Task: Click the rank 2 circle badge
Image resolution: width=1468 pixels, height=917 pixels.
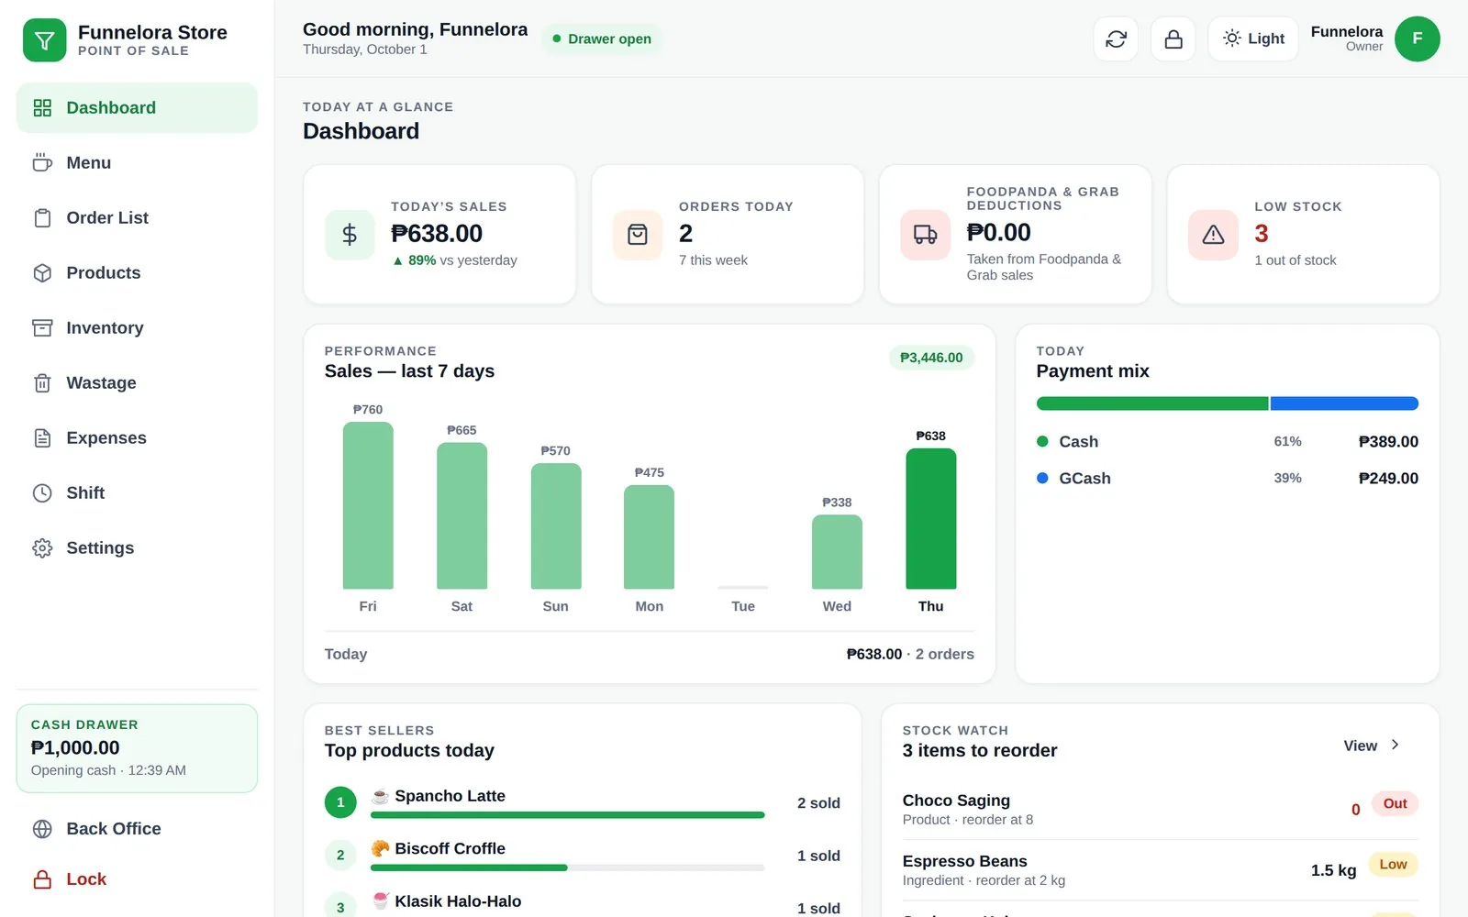Action: click(x=340, y=855)
